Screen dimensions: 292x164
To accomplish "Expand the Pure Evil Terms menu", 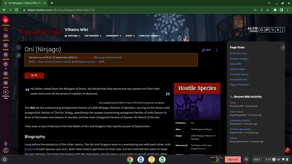I will pos(149,36).
